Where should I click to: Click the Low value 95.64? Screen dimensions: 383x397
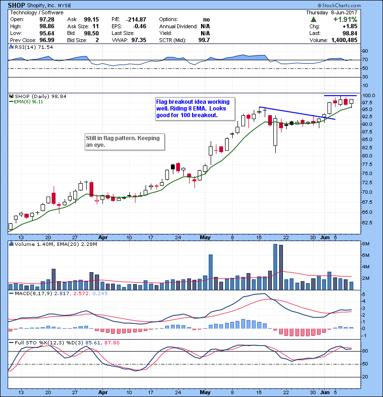tap(47, 33)
